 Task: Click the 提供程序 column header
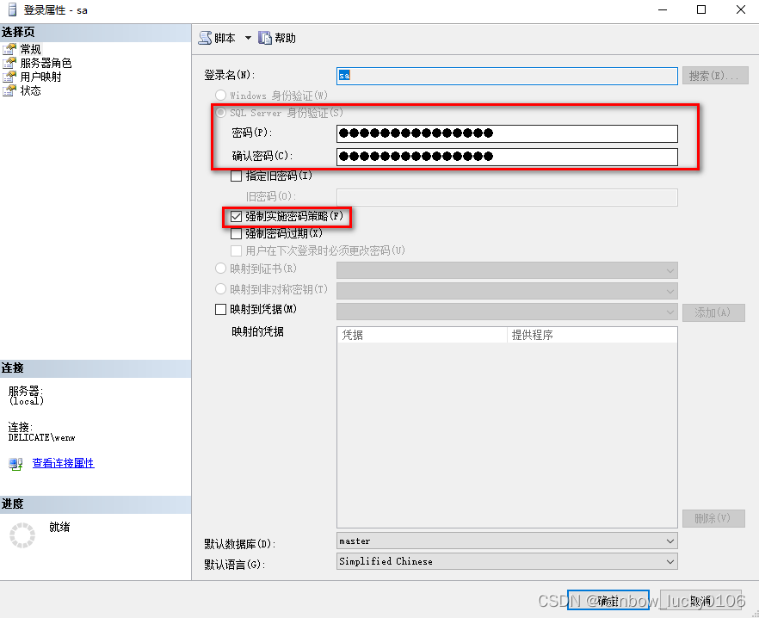(x=592, y=335)
